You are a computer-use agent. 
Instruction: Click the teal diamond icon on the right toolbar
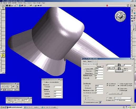[134, 13]
